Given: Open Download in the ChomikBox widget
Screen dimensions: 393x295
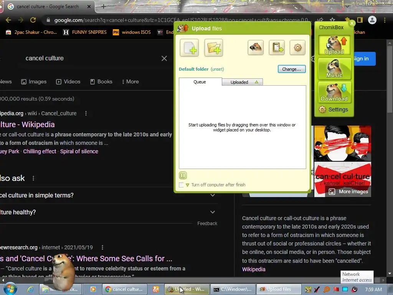Looking at the screenshot, I should [334, 92].
